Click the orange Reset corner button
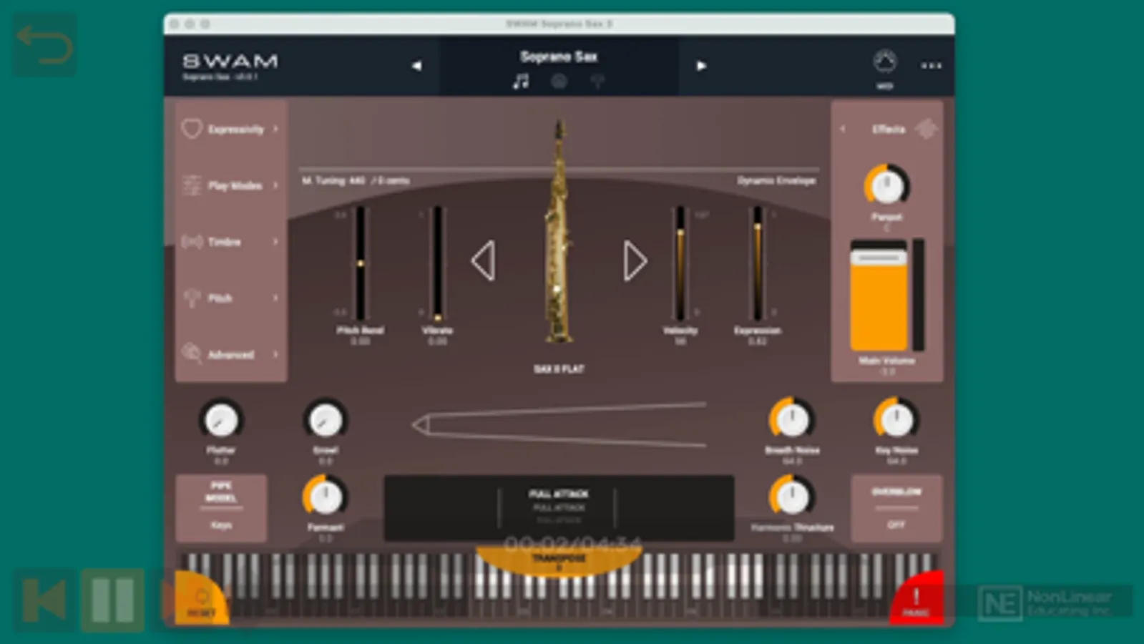Screen dimensions: 1144x644 [x=200, y=600]
